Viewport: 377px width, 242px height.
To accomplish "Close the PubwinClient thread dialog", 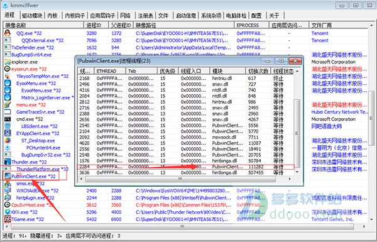I will tap(295, 61).
